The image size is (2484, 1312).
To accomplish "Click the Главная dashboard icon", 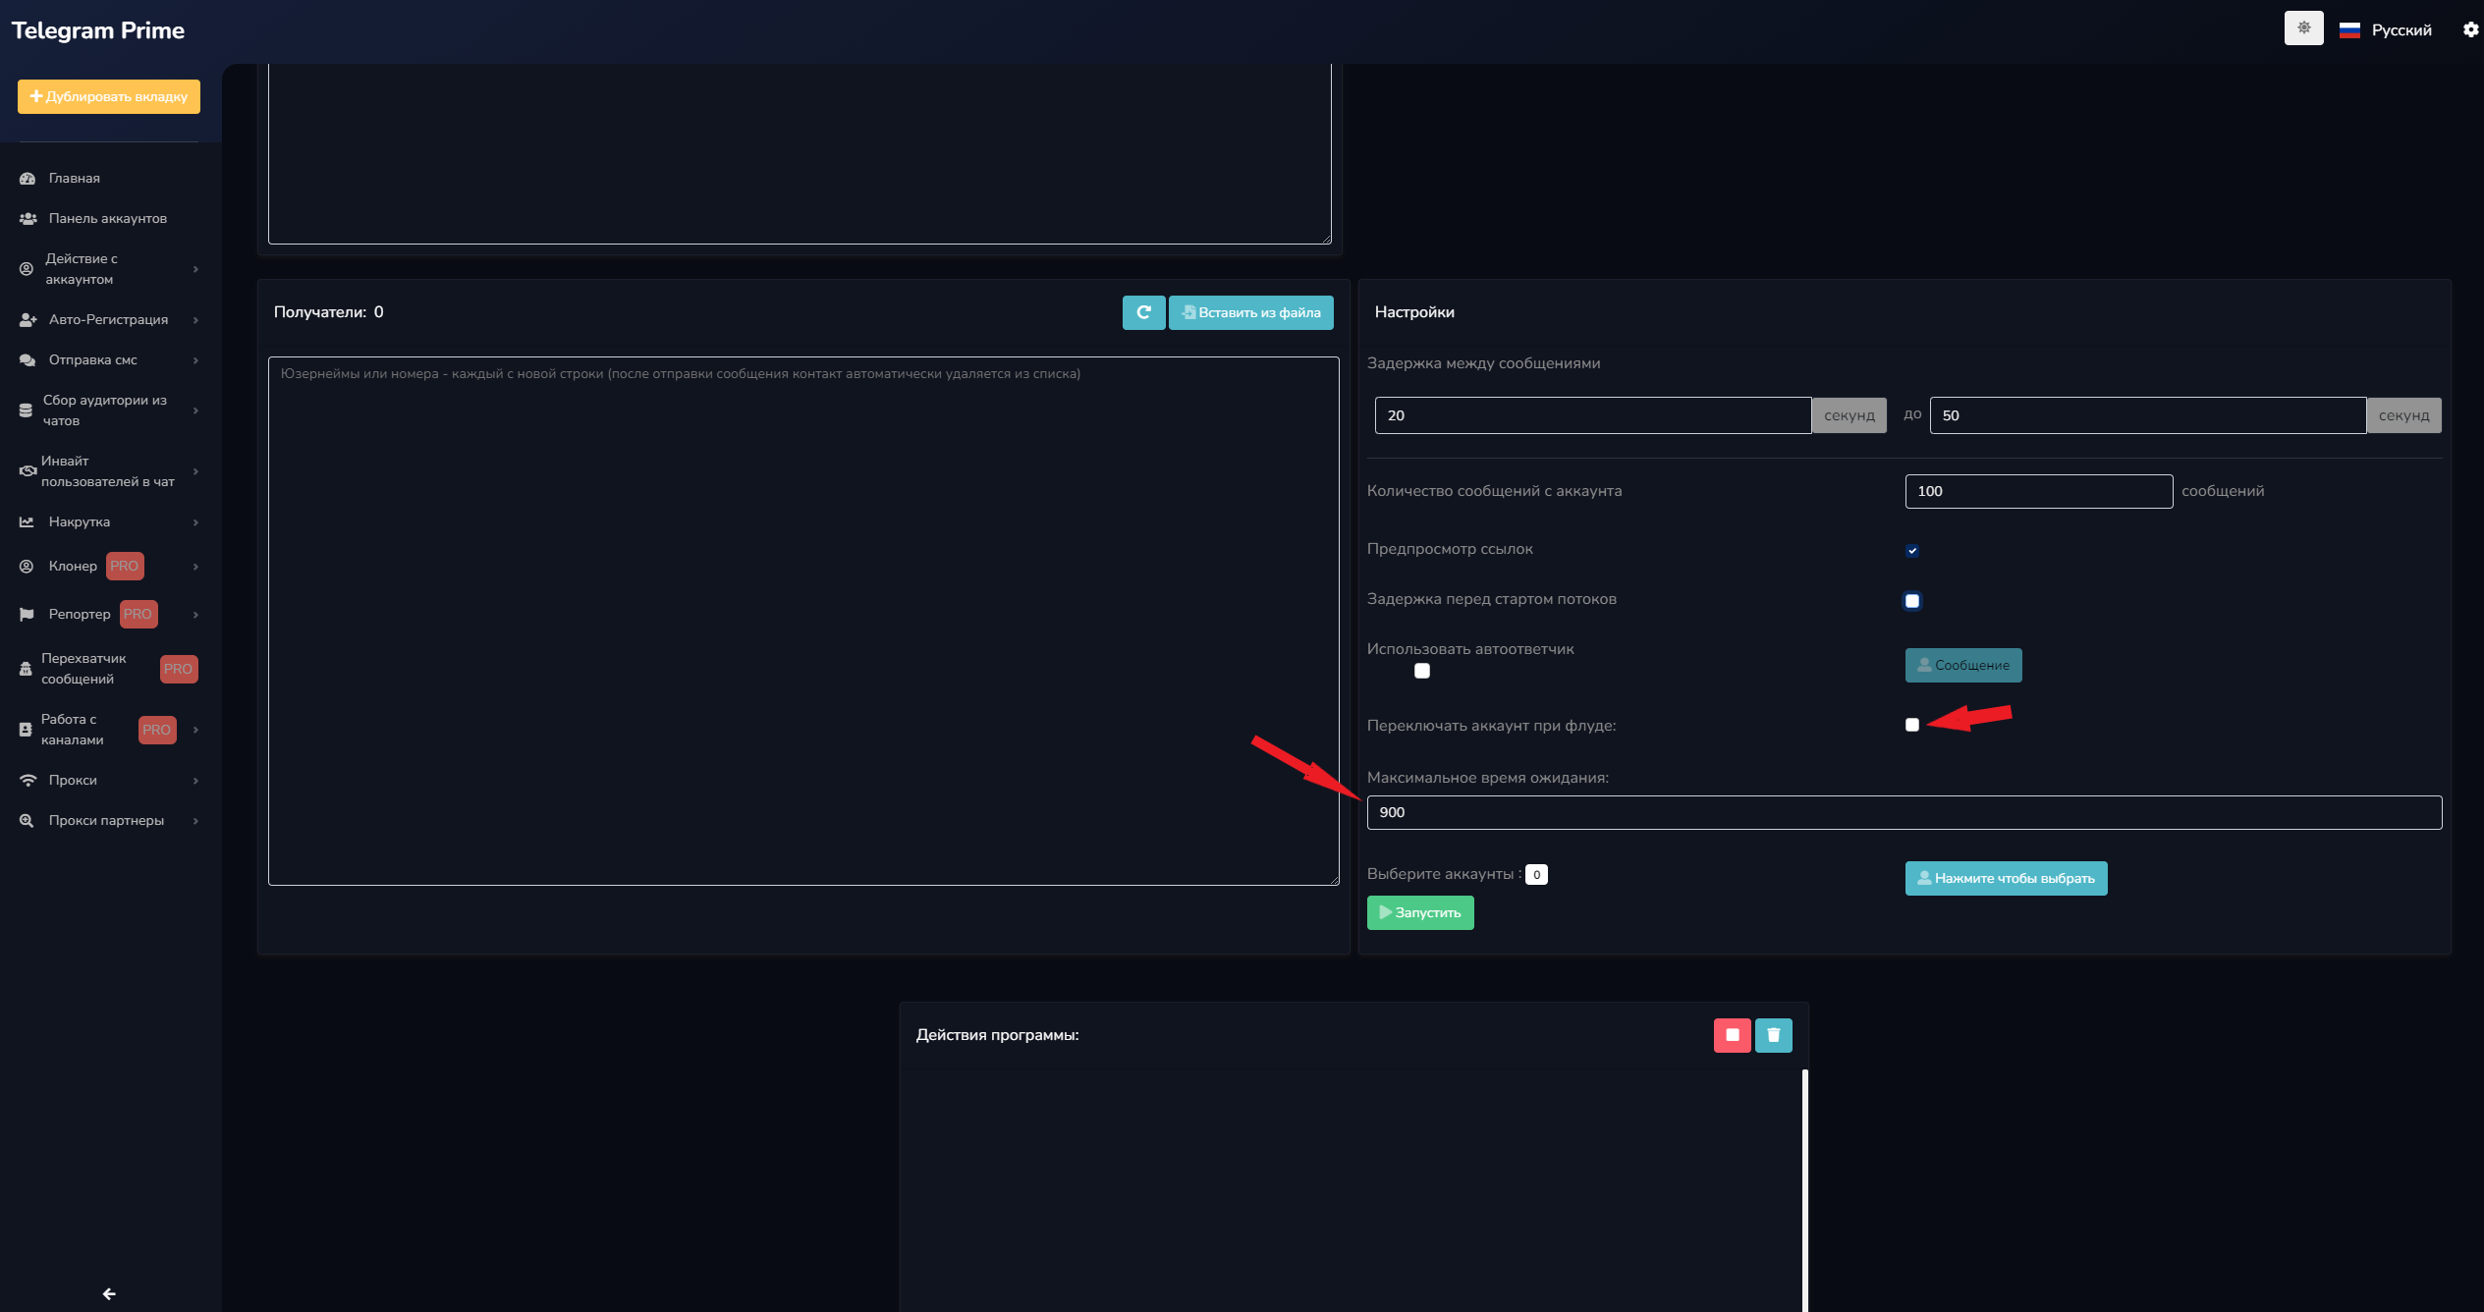I will point(28,179).
